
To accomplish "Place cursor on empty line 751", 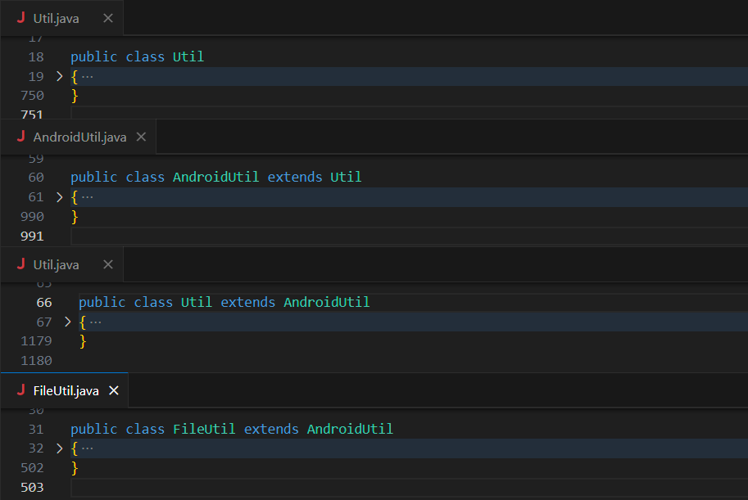I will 246,115.
